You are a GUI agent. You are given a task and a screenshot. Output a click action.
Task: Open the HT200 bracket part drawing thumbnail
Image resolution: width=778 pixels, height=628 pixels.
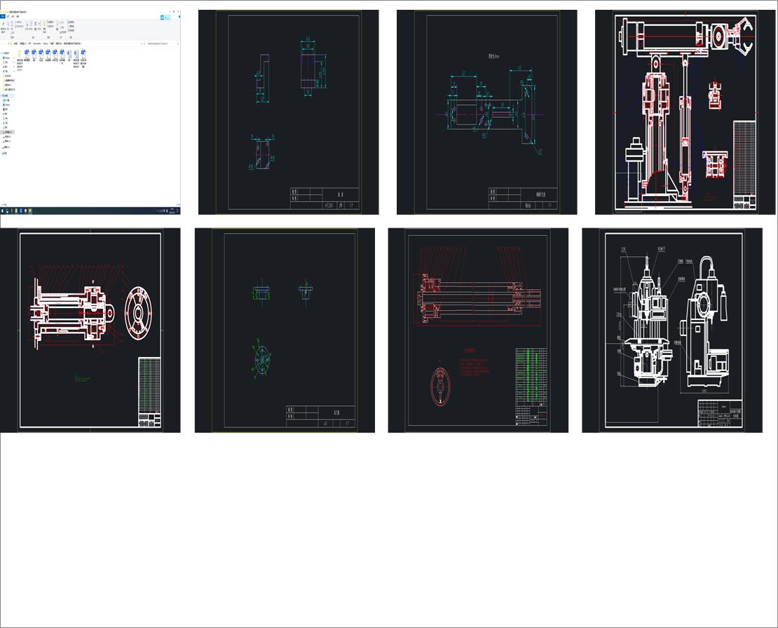tap(288, 112)
